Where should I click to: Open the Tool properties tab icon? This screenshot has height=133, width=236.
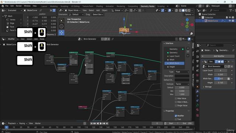198,51
